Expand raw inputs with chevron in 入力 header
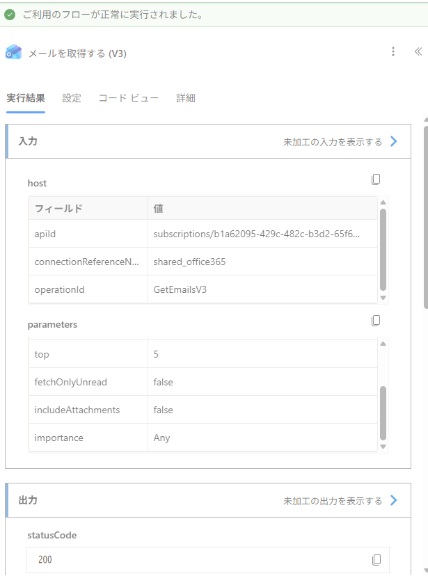428x576 pixels. 393,141
